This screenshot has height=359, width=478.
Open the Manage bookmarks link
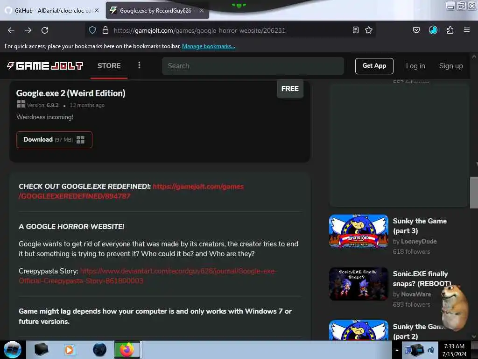tap(209, 46)
